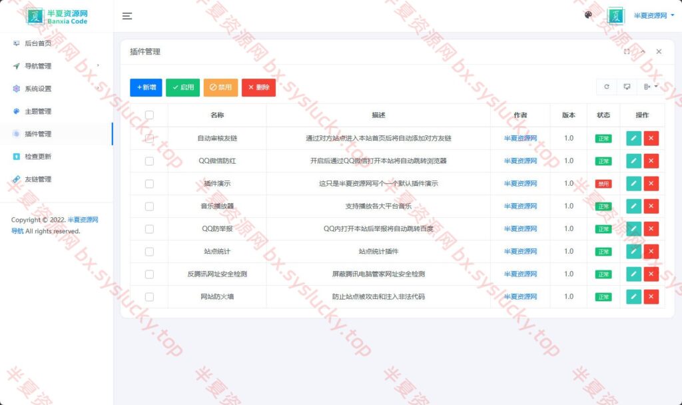Image resolution: width=682 pixels, height=405 pixels.
Task: Delete the 反腾讯网址安全检测 plugin
Action: pyautogui.click(x=651, y=274)
